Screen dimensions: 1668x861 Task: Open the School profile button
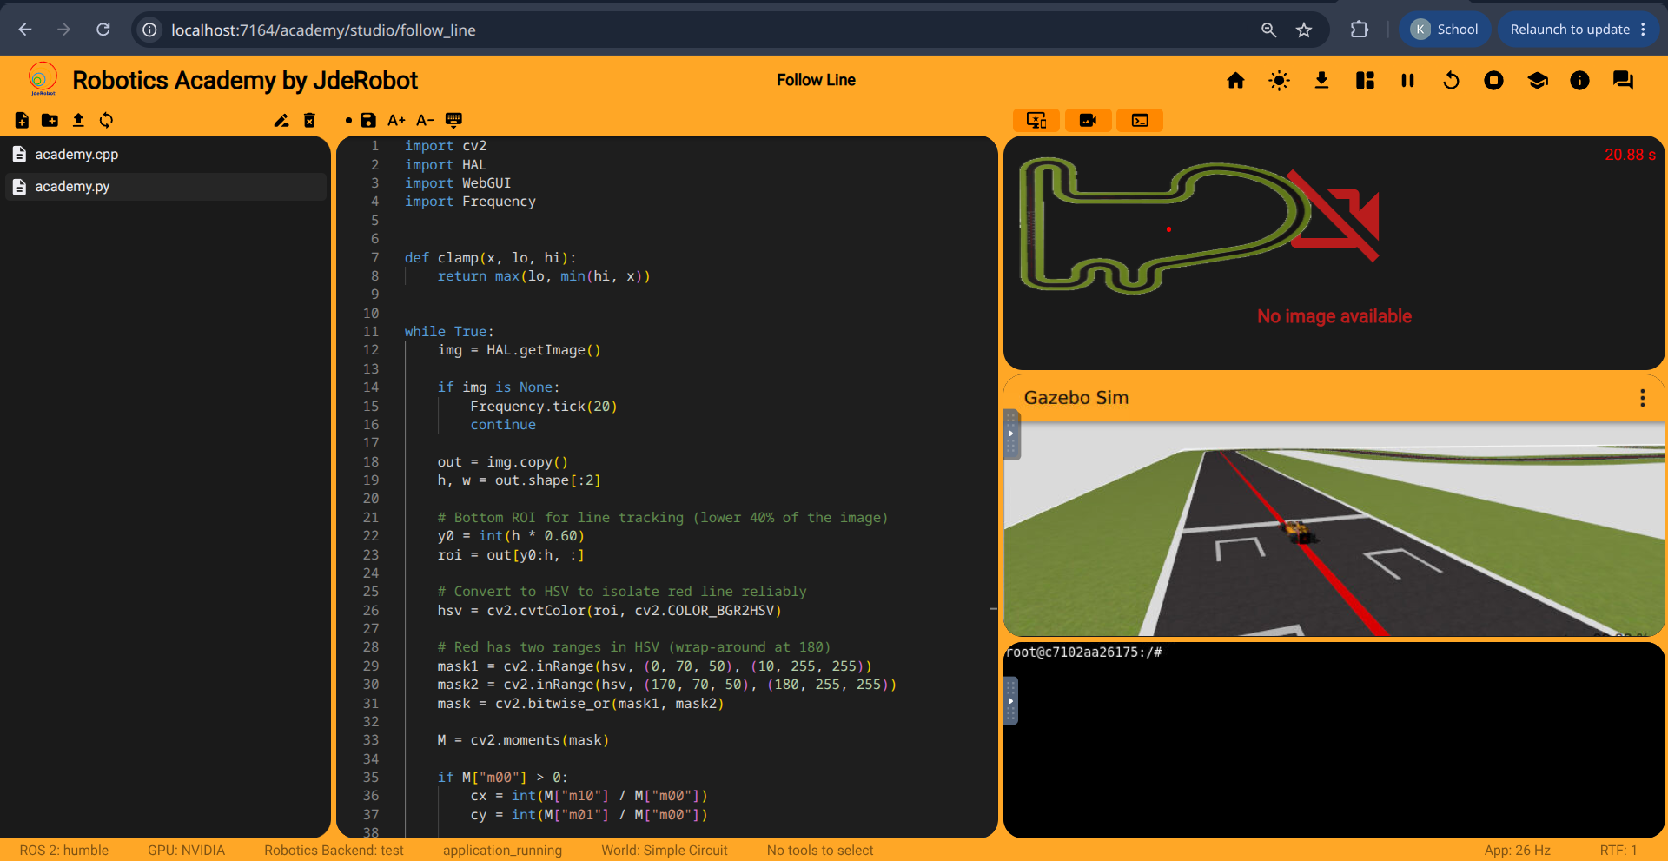pyautogui.click(x=1444, y=30)
